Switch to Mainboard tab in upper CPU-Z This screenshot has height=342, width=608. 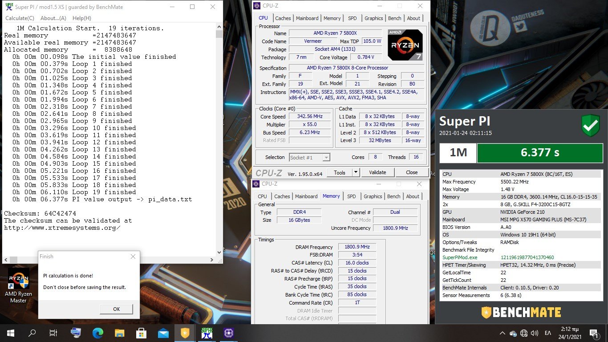pos(307,18)
